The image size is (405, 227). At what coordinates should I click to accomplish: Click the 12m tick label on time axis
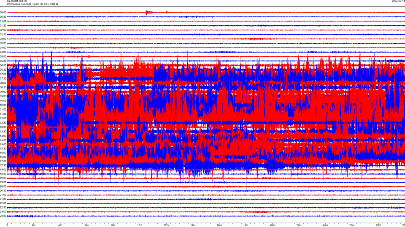166,225
